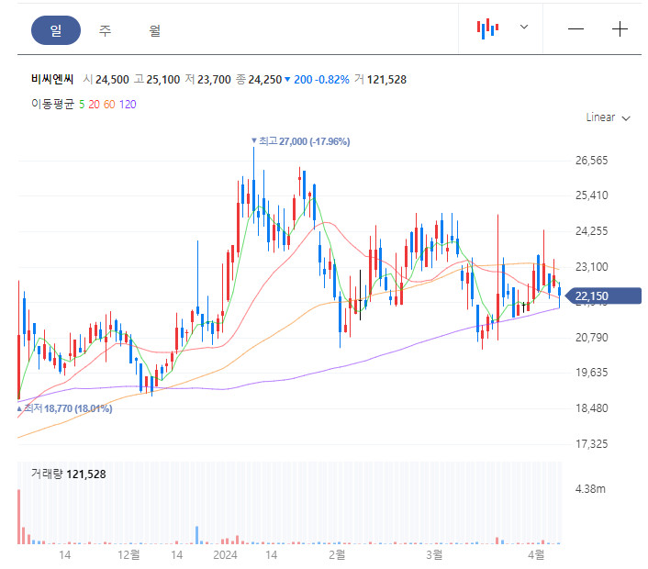Image resolution: width=648 pixels, height=569 pixels.
Task: Click the 18,480 price axis label
Action: (x=591, y=408)
